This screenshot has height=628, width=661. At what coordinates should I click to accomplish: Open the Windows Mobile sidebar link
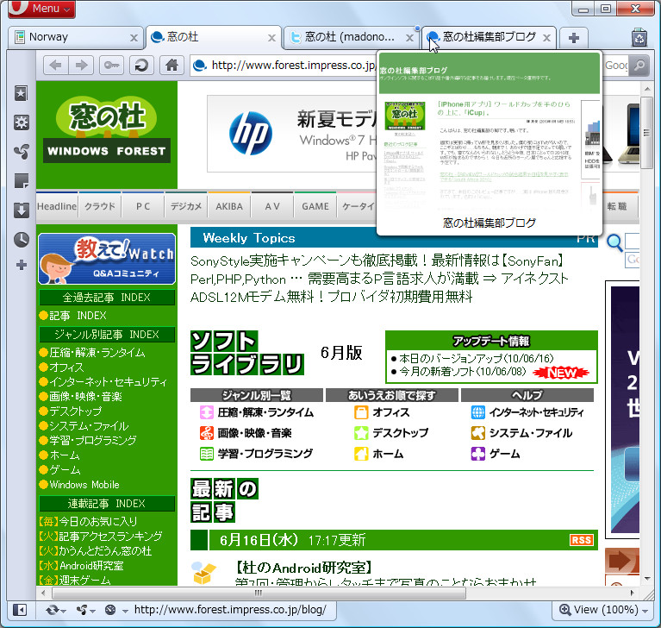(84, 485)
